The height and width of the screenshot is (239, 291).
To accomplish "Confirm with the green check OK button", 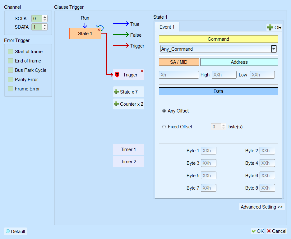I will click(x=258, y=231).
